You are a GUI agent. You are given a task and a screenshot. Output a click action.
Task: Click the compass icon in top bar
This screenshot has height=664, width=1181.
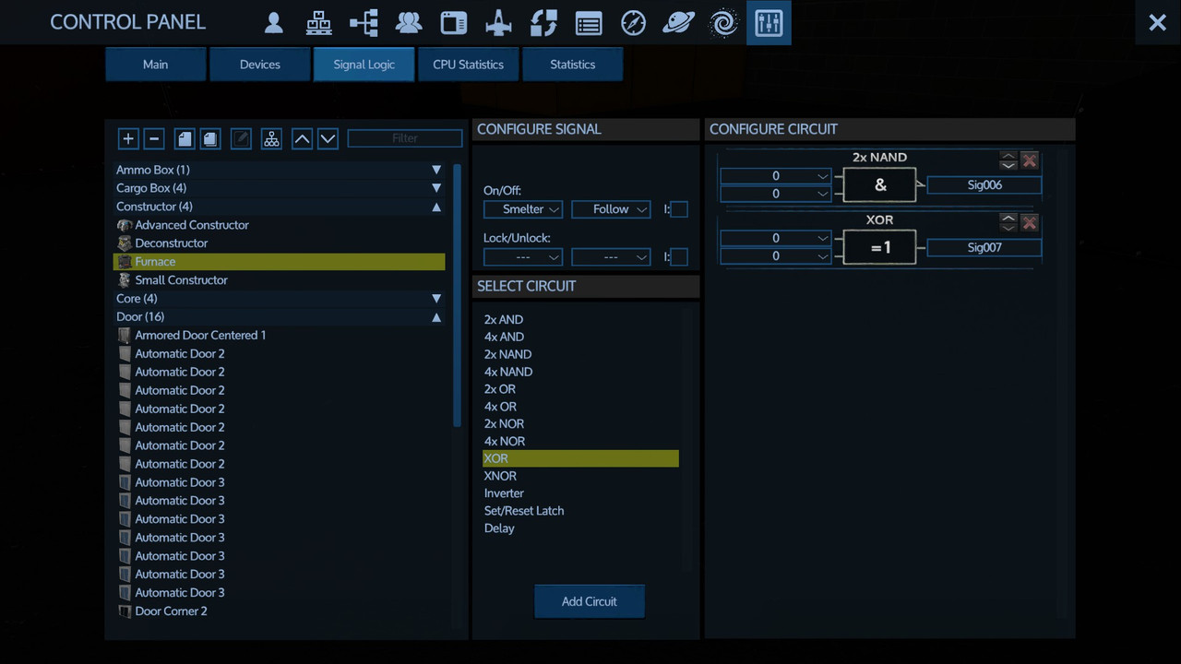[633, 23]
